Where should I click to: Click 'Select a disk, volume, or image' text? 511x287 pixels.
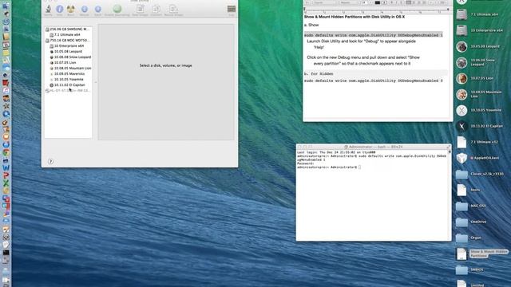pyautogui.click(x=166, y=65)
